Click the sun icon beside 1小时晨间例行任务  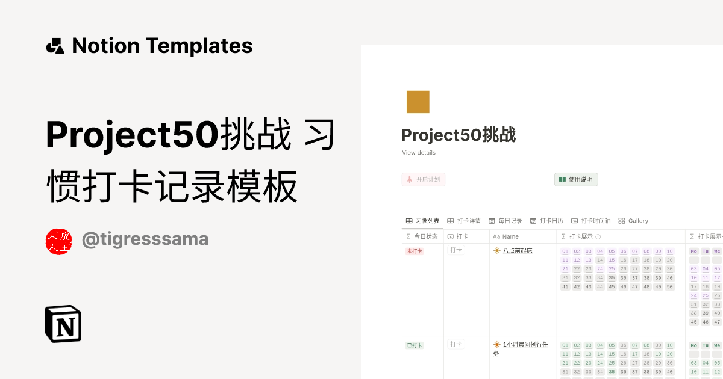tap(496, 345)
